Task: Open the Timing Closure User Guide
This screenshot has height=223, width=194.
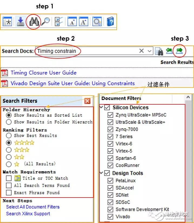Action: click(44, 73)
